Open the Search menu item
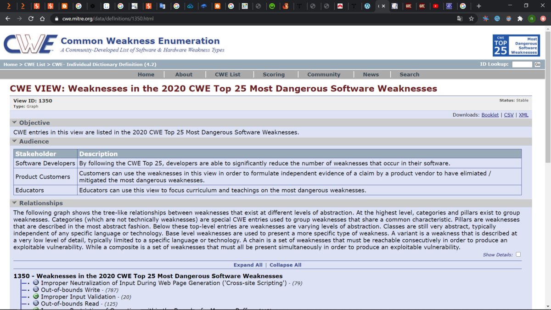The width and height of the screenshot is (551, 310). (x=410, y=74)
